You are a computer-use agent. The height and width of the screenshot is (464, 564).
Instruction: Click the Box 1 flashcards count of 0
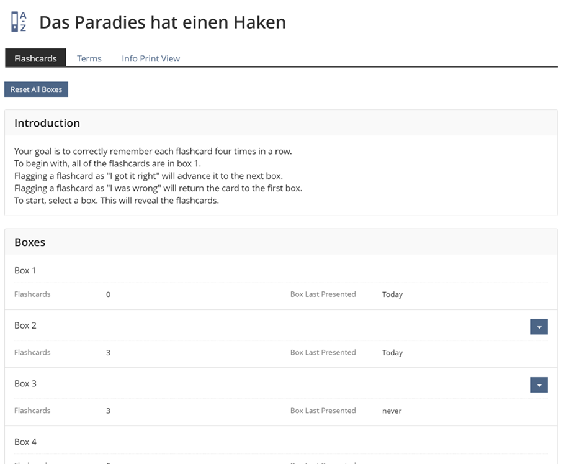coord(108,294)
